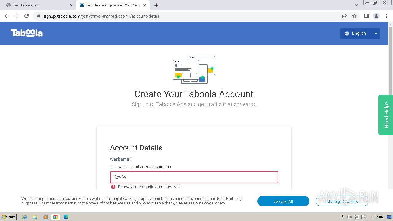Go forward in browser history
This screenshot has height=221, width=393.
pyautogui.click(x=17, y=16)
